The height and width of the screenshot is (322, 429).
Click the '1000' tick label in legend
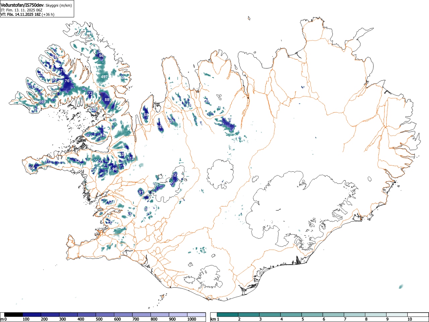point(192,319)
